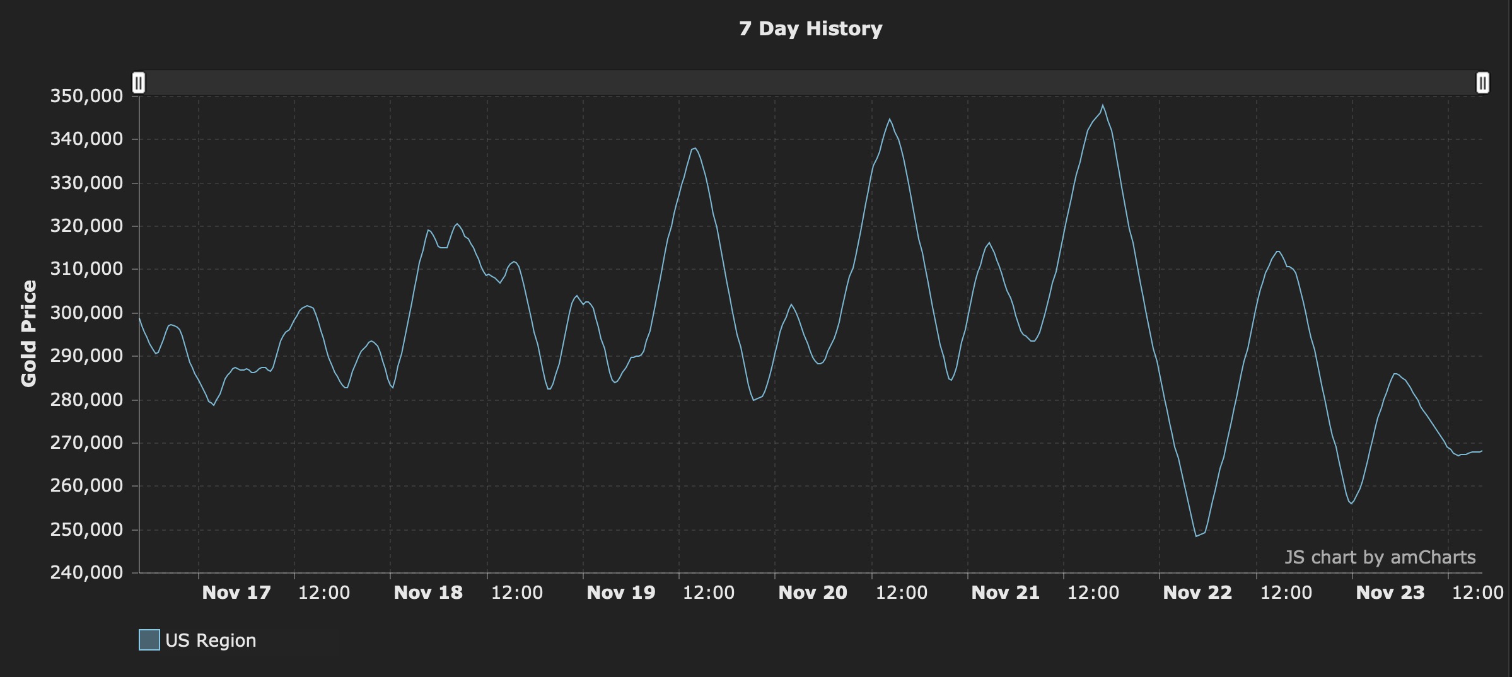Screen dimensions: 1512x677
Task: Click the 12:00 label after Nov 23
Action: click(x=1478, y=593)
